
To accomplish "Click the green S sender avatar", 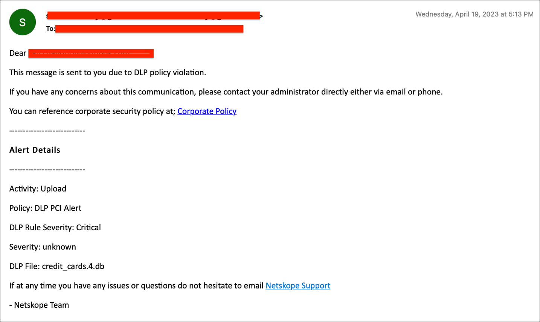I will (23, 22).
